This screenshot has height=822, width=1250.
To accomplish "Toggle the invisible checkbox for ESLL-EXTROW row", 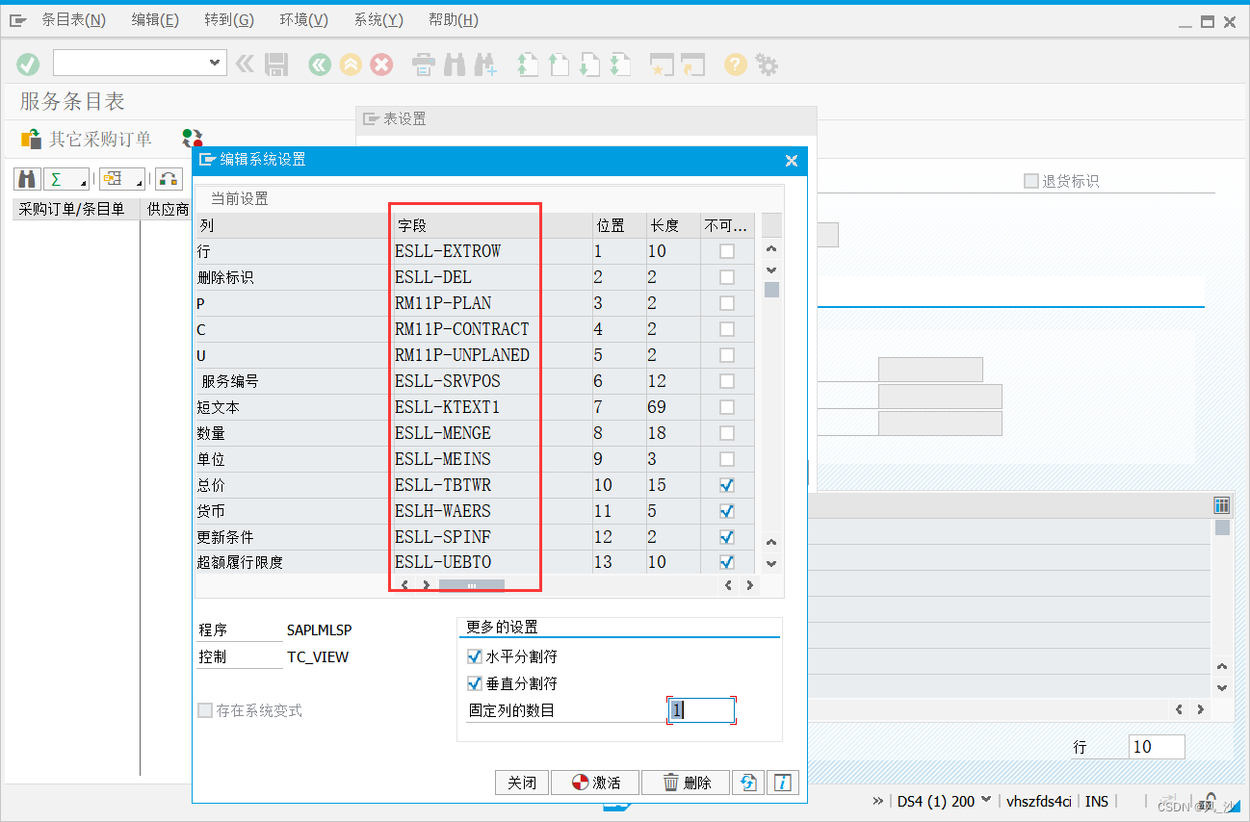I will 727,251.
